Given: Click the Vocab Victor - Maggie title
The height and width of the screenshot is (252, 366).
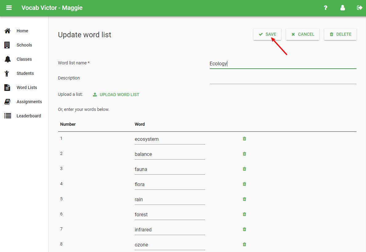Looking at the screenshot, I should tap(52, 8).
